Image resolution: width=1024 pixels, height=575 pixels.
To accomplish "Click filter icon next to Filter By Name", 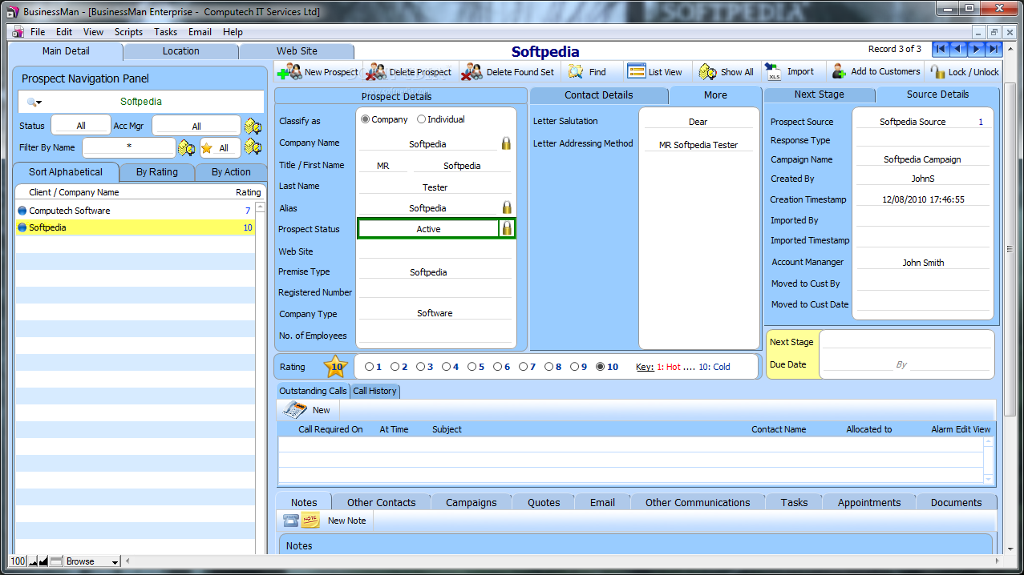I will (187, 147).
